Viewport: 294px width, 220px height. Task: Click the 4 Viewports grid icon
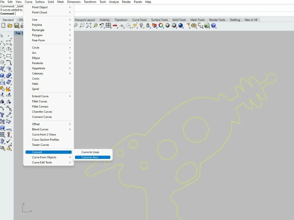point(108,25)
